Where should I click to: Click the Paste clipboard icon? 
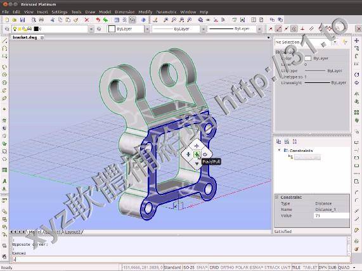[68, 20]
